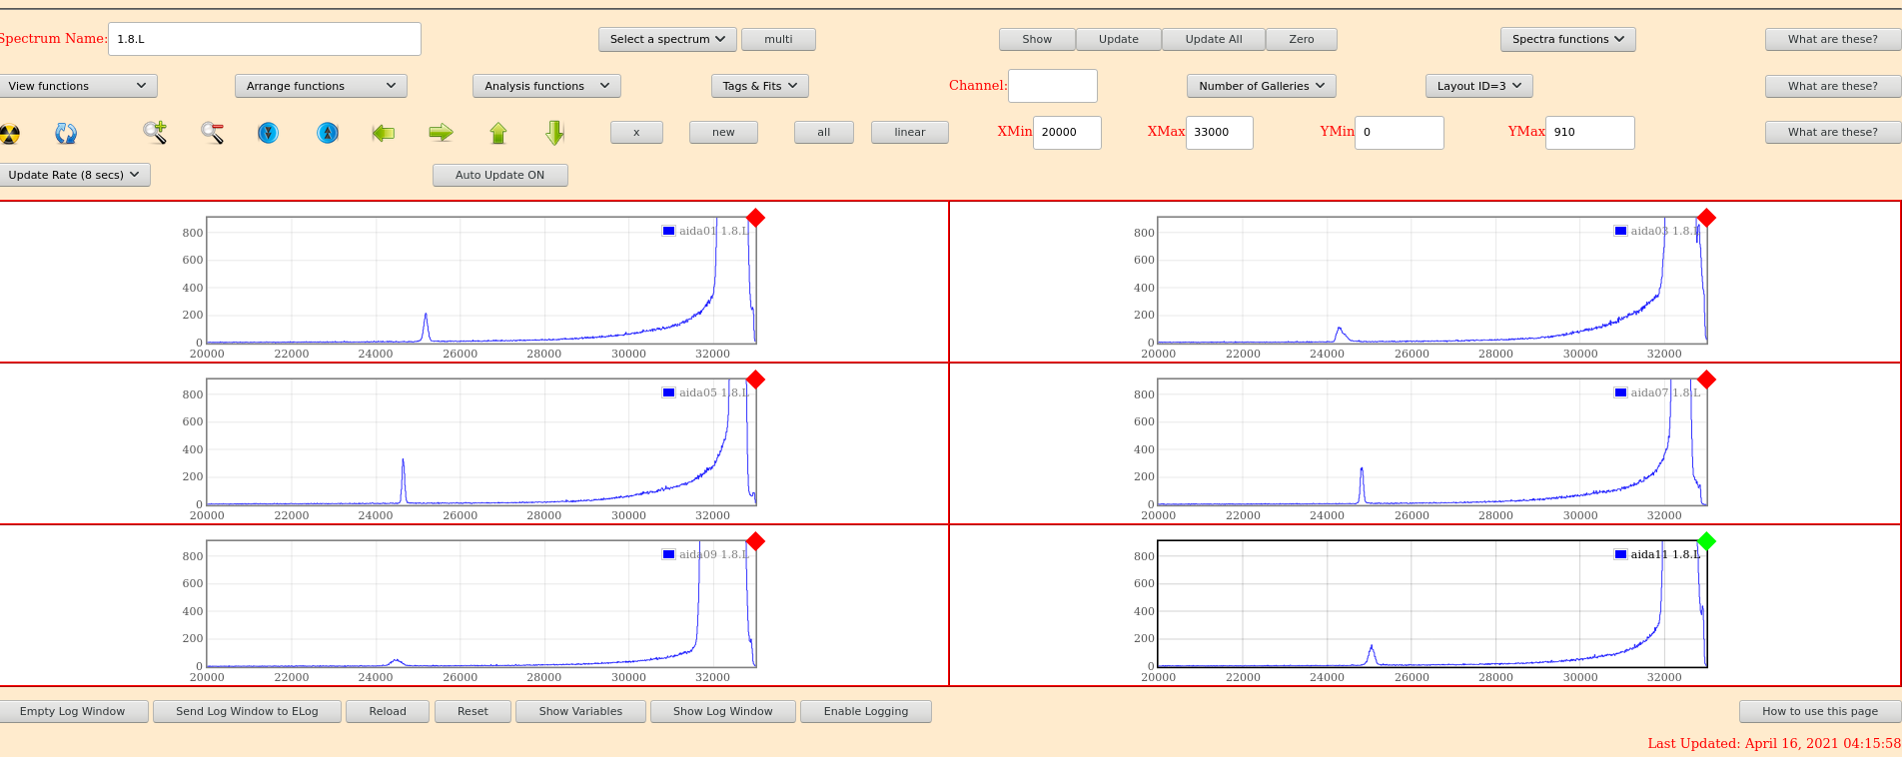
Task: Click the green right arrow icon
Action: 441,133
